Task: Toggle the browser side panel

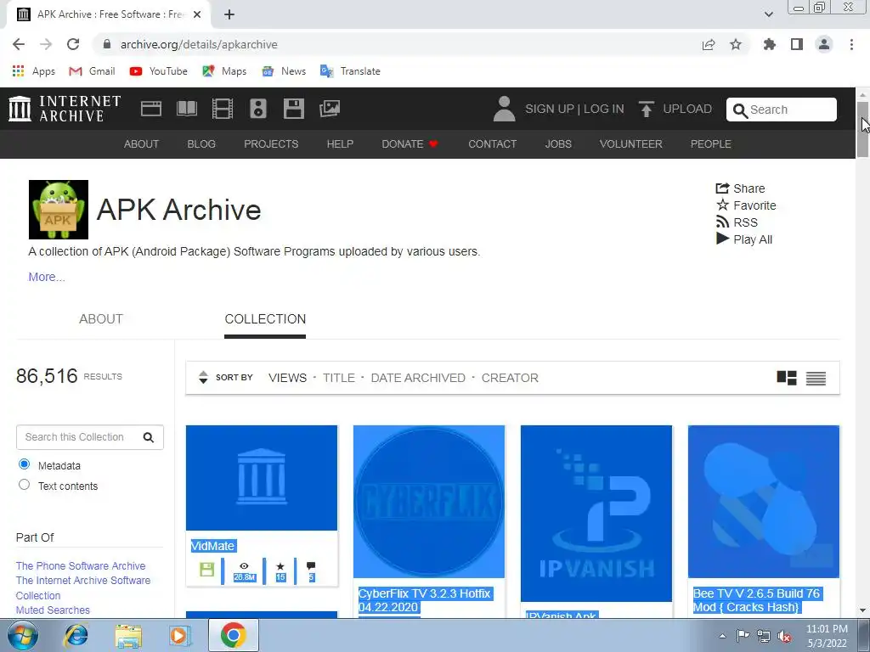Action: click(x=797, y=44)
